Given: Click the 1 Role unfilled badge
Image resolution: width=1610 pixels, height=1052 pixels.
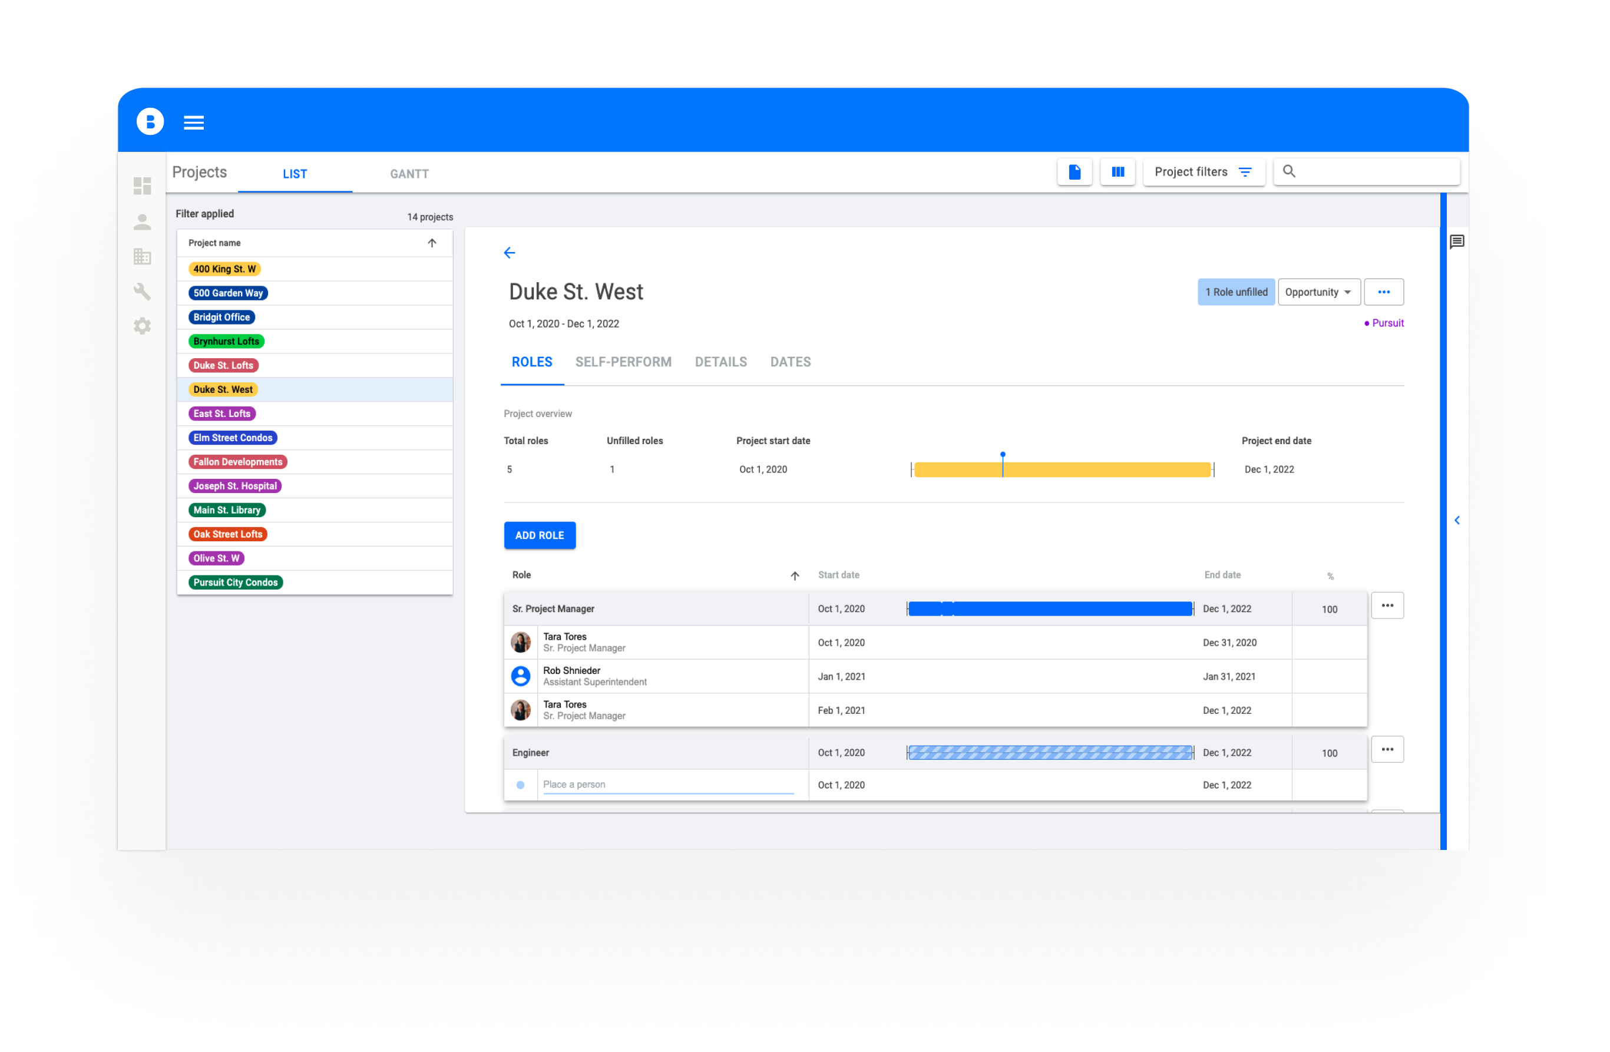Looking at the screenshot, I should tap(1236, 292).
